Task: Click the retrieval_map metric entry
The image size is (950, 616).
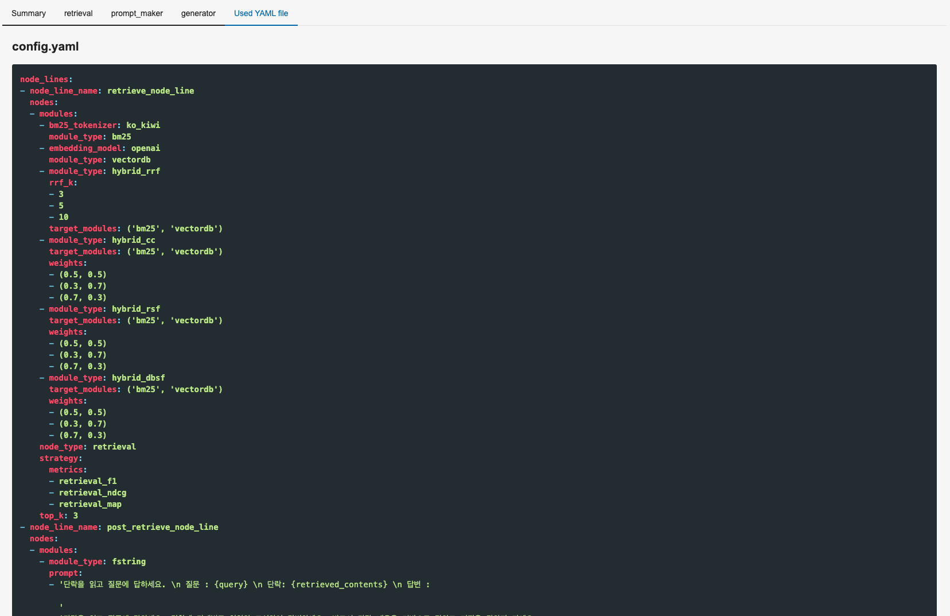Action: click(90, 504)
